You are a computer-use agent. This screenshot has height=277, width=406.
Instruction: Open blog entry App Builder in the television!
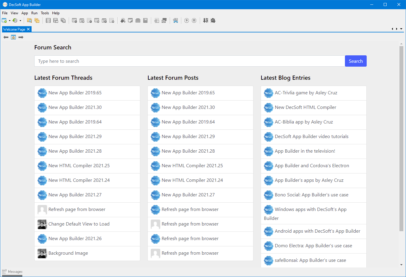pyautogui.click(x=314, y=151)
